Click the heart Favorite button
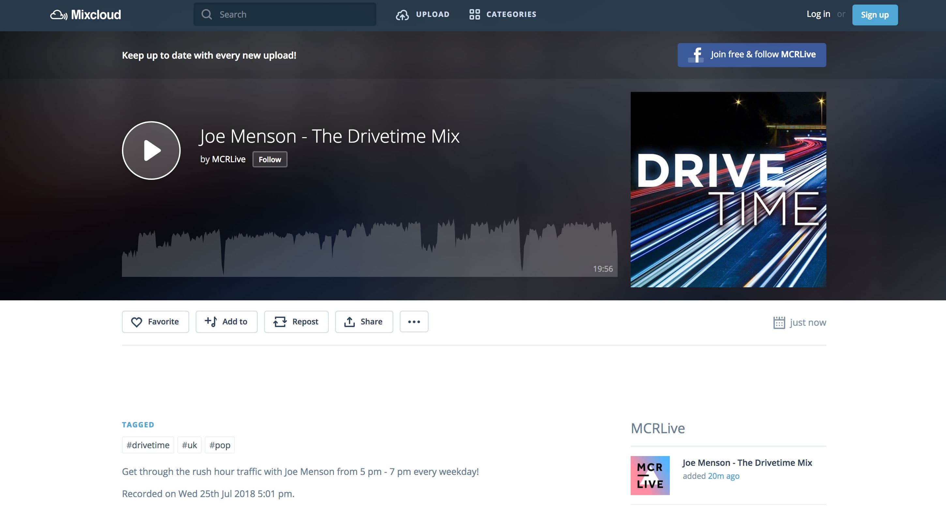 tap(155, 322)
